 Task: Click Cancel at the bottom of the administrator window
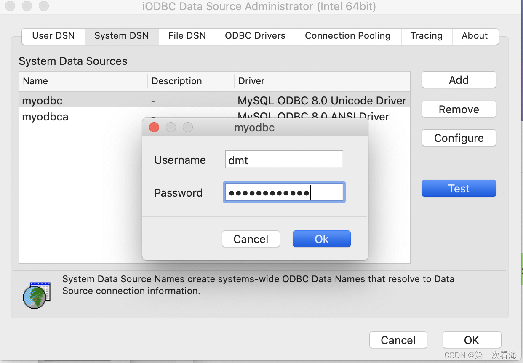[x=398, y=340]
